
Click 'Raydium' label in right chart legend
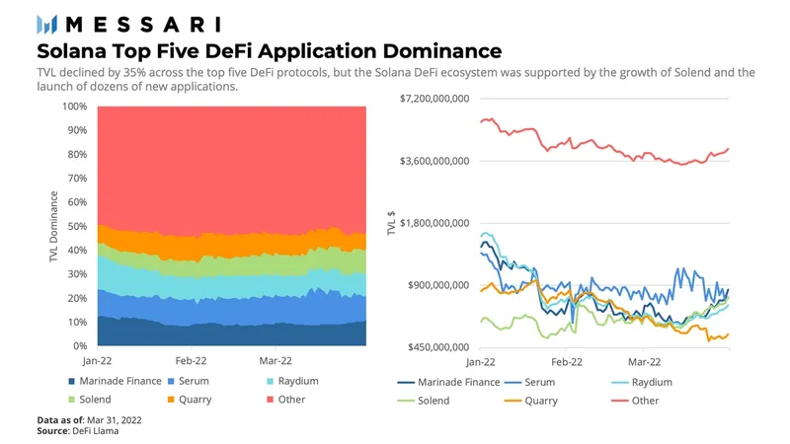point(652,382)
